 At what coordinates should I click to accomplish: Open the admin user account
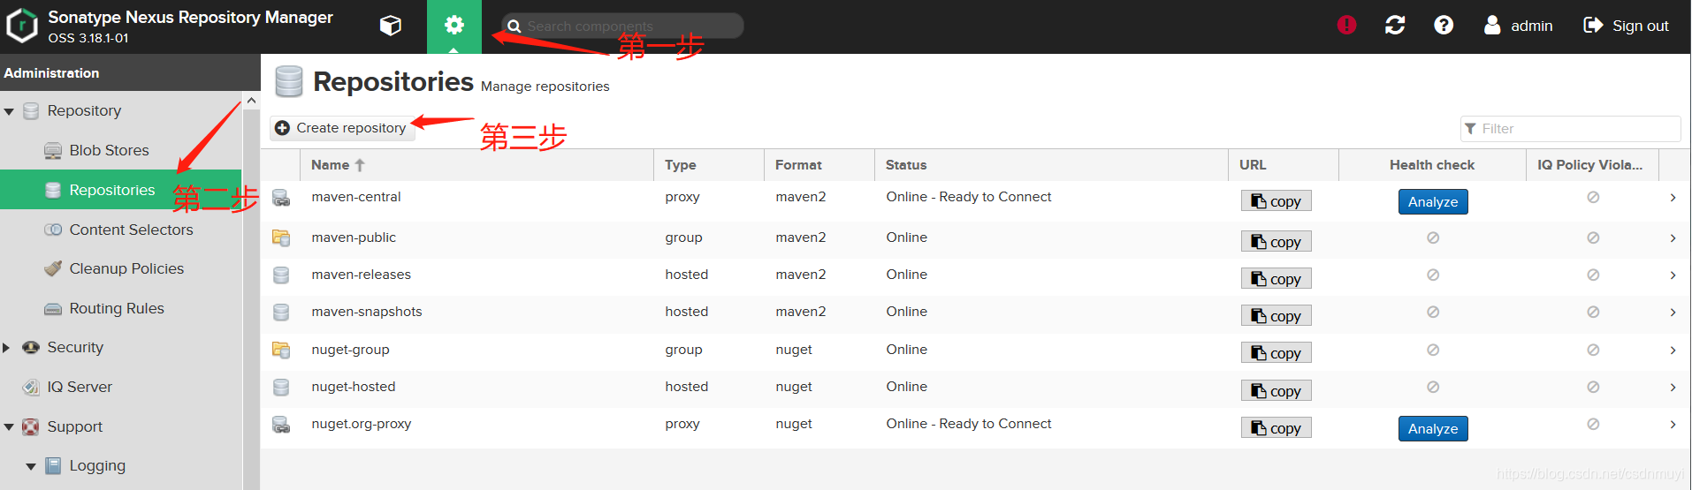coord(1519,26)
